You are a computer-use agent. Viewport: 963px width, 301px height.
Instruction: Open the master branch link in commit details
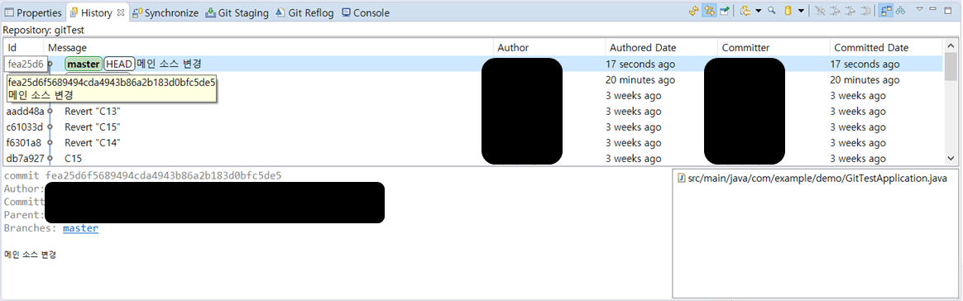(80, 228)
